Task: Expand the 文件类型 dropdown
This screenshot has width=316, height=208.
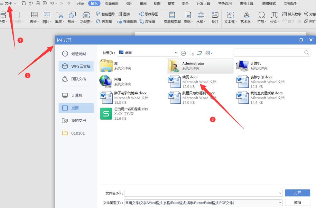Action: click(280, 203)
